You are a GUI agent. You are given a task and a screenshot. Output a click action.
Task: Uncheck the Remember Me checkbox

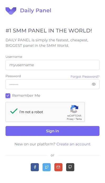click(x=8, y=96)
